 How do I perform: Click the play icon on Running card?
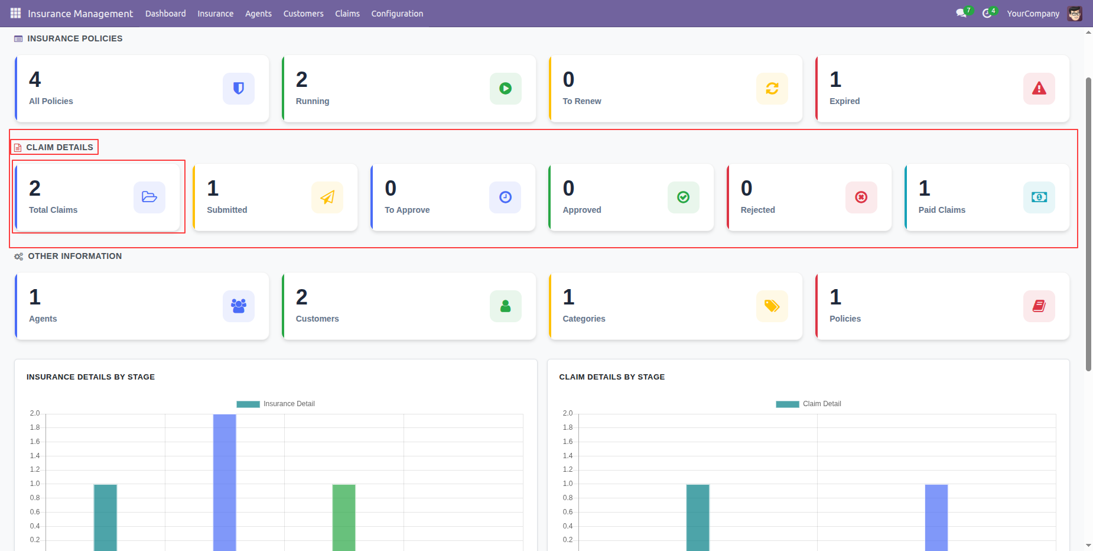(506, 89)
